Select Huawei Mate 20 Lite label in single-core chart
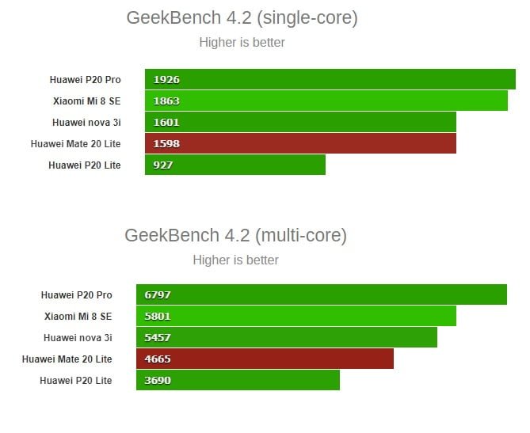 (x=75, y=144)
